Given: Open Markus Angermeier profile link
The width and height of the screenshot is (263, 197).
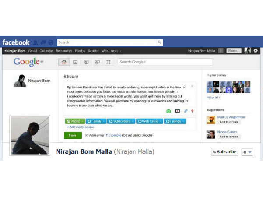Looking at the screenshot, I should click(231, 117).
